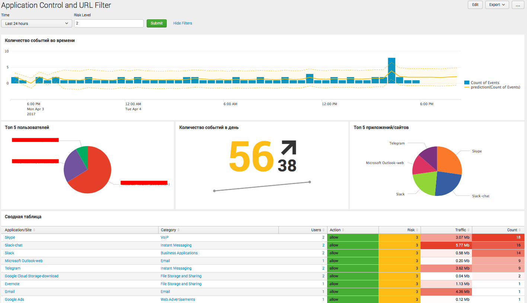Open Microsoft Outlook-web table link
Screen dimensions: 527x303
pos(24,261)
